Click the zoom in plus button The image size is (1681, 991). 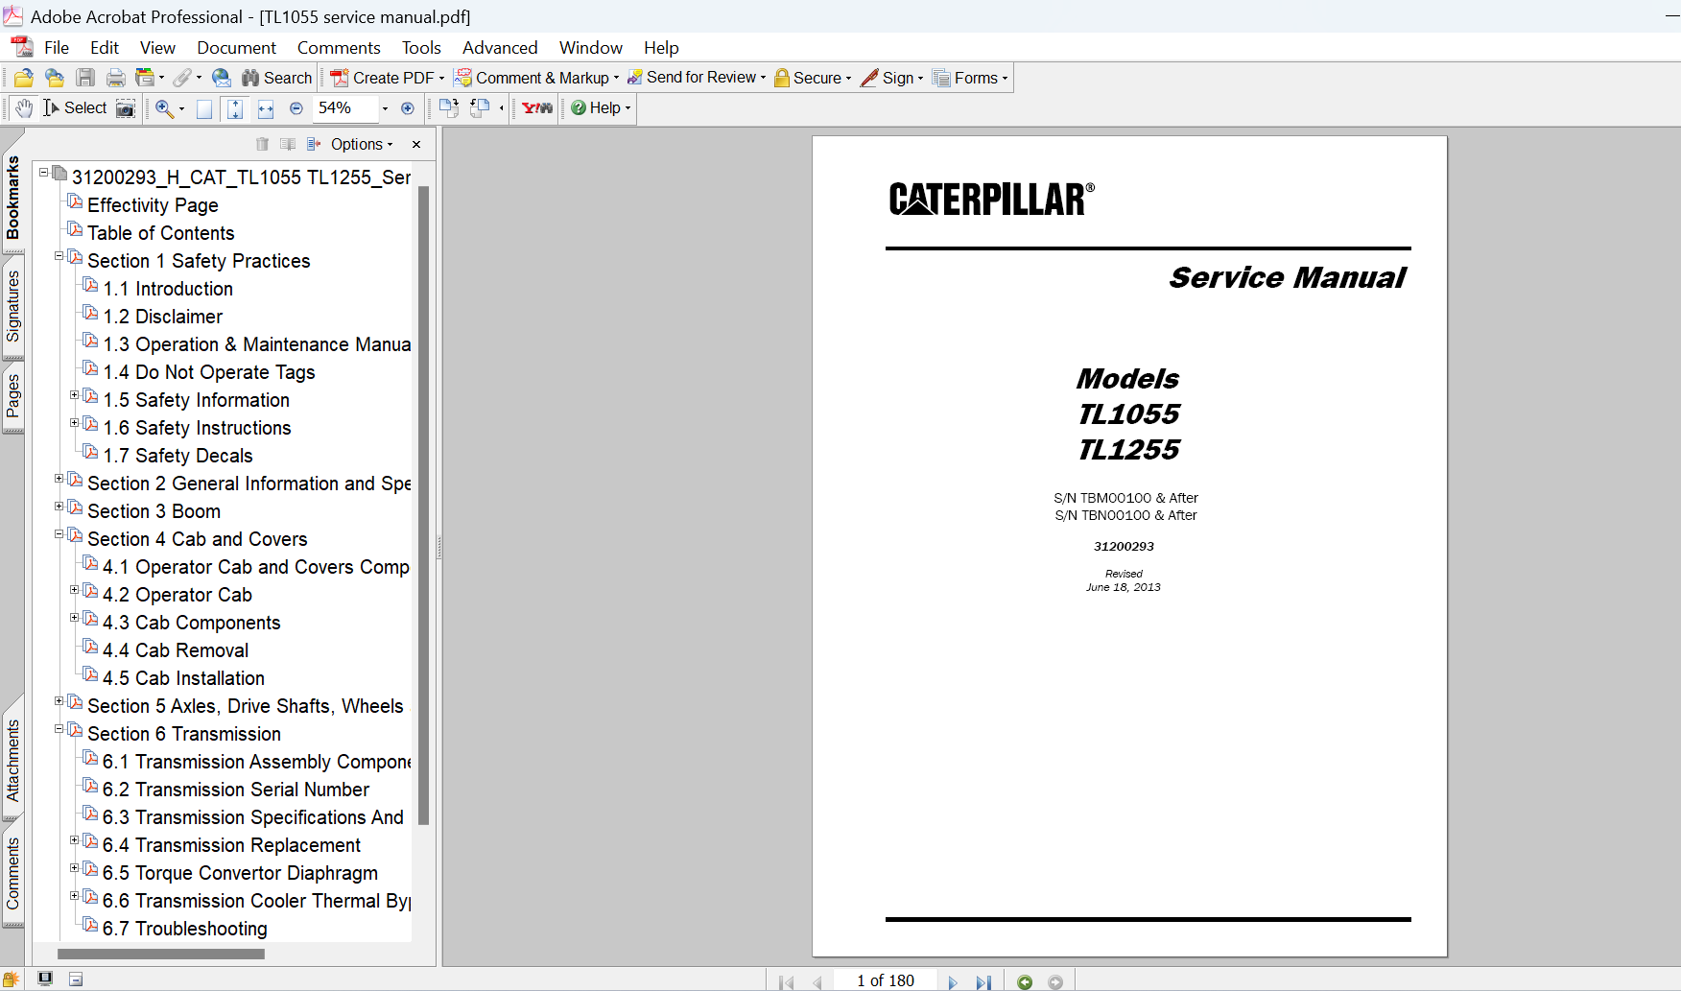408,108
